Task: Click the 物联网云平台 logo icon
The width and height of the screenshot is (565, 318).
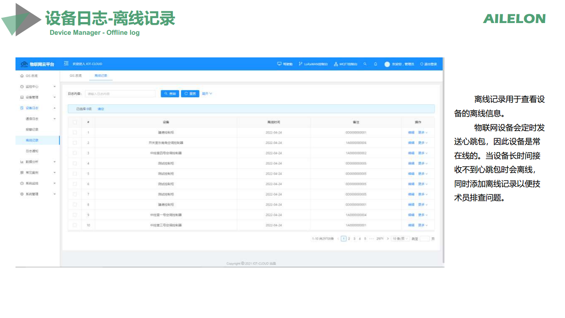Action: (x=24, y=64)
